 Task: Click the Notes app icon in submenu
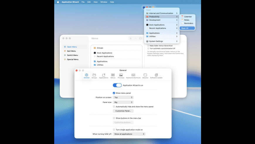point(182,20)
